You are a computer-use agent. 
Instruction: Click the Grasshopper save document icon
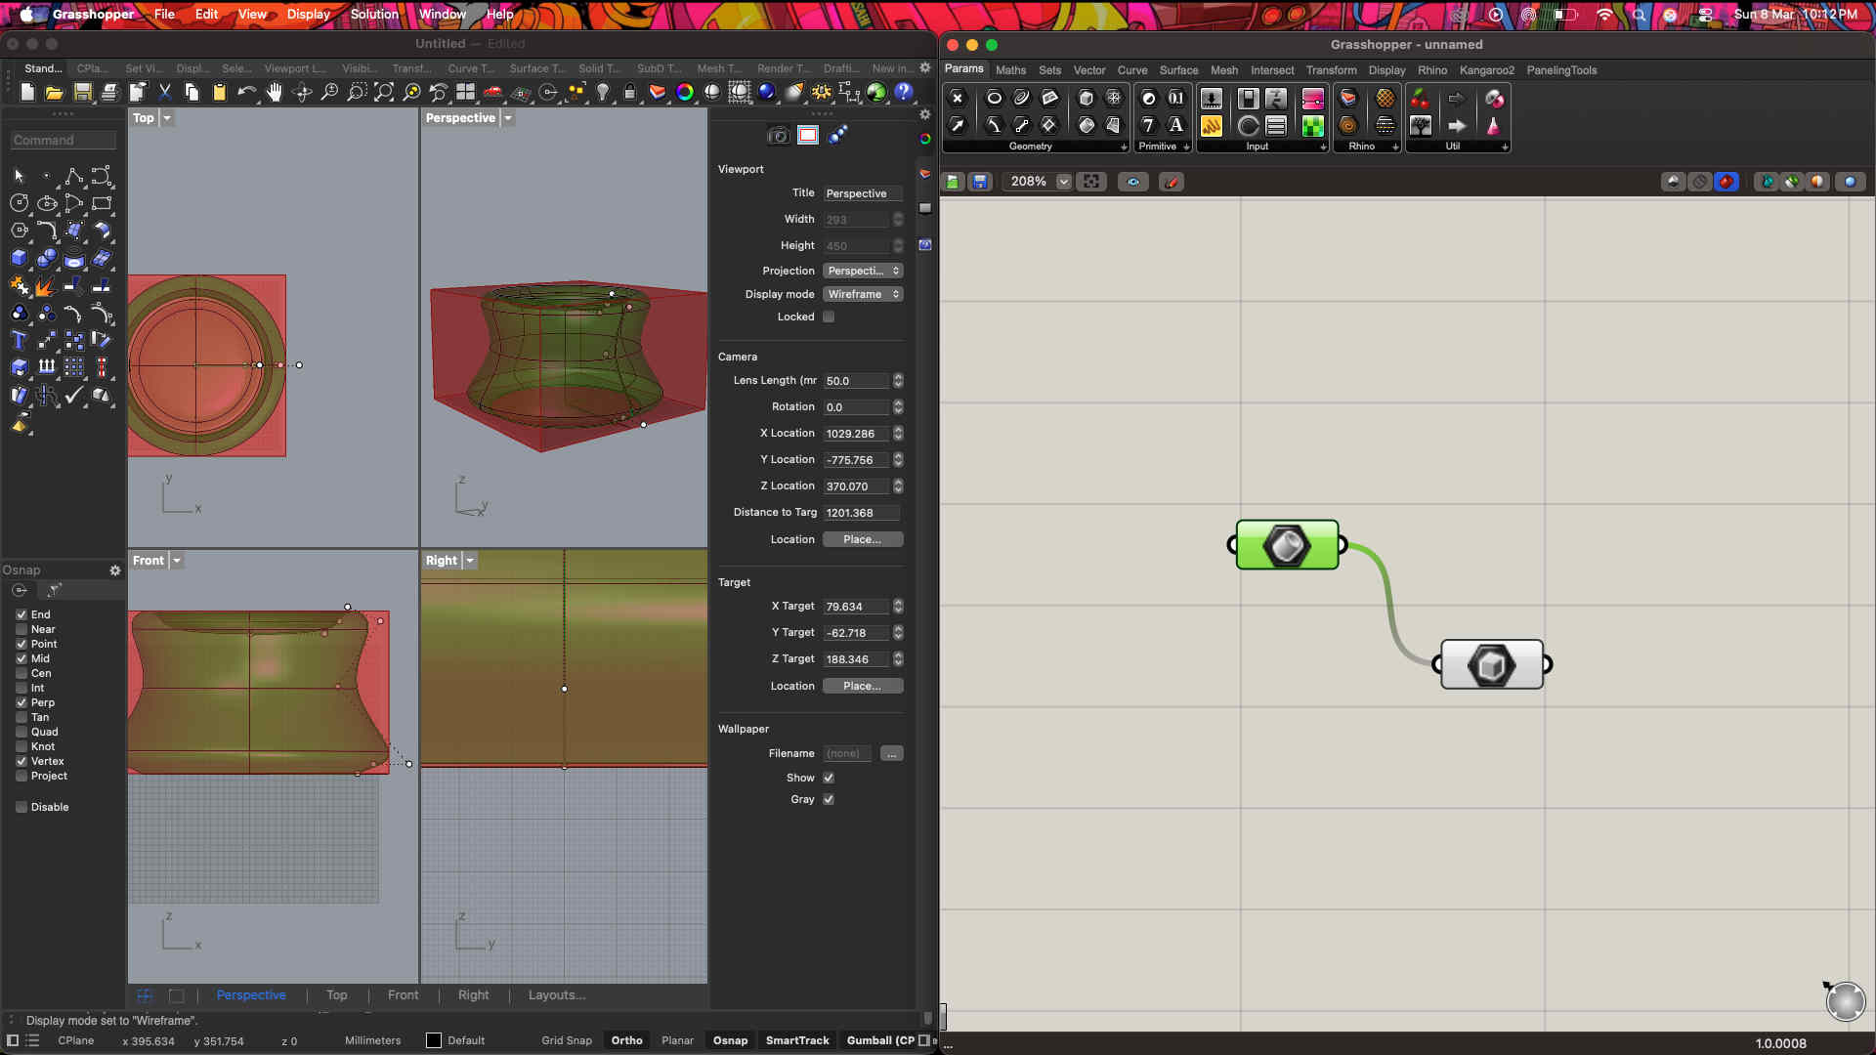pyautogui.click(x=980, y=182)
